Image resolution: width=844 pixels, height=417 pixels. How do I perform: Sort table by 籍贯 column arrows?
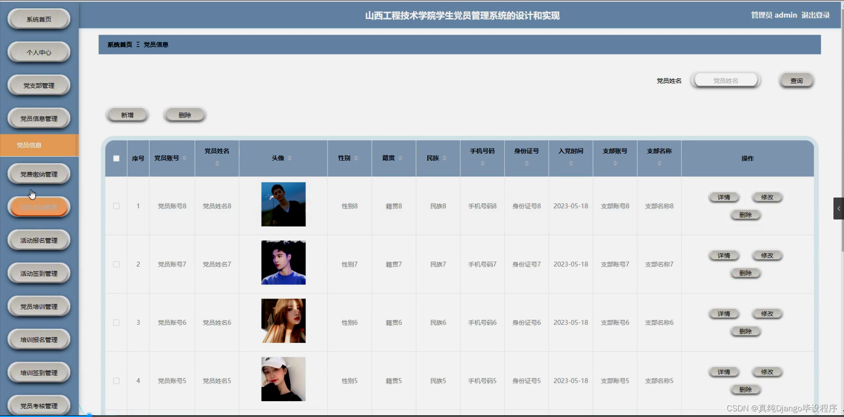400,158
